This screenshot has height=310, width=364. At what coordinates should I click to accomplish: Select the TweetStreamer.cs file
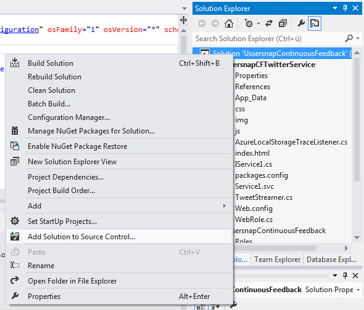pos(263,197)
